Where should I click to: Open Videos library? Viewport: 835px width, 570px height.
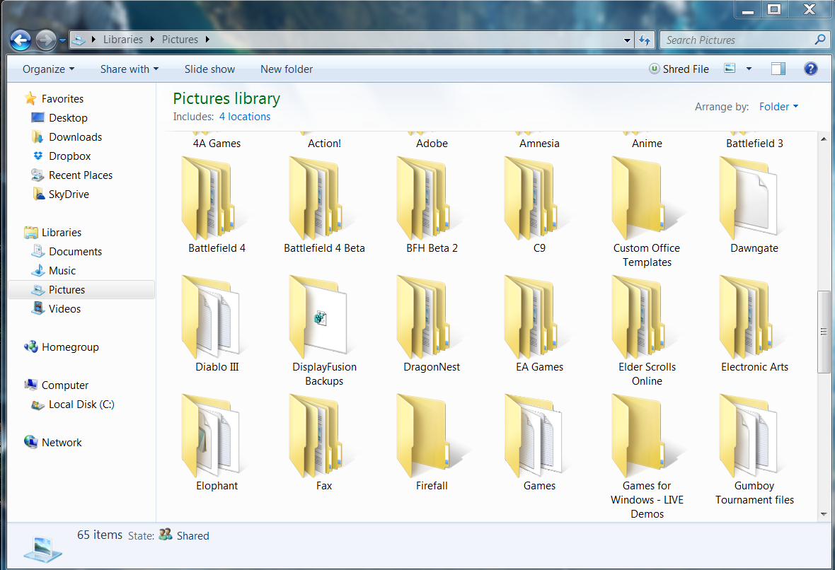pyautogui.click(x=64, y=308)
